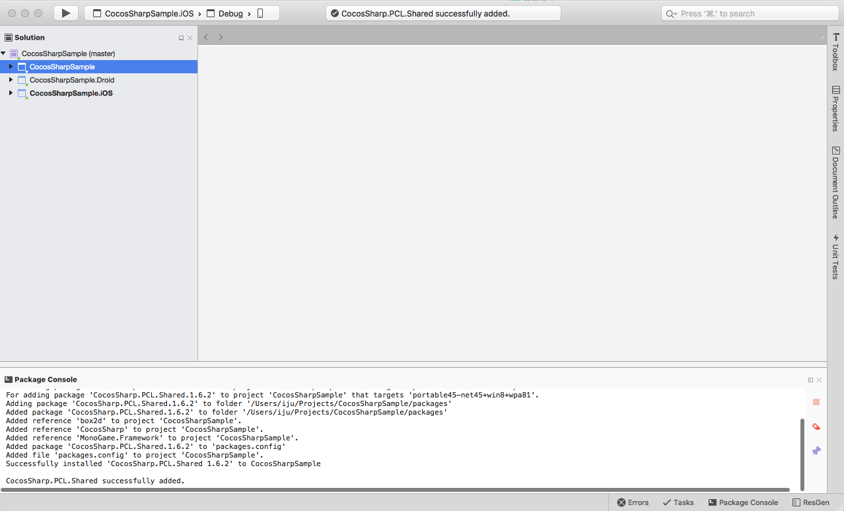The width and height of the screenshot is (844, 511).
Task: Click the Package Console horizontal scrollbar
Action: [x=395, y=490]
